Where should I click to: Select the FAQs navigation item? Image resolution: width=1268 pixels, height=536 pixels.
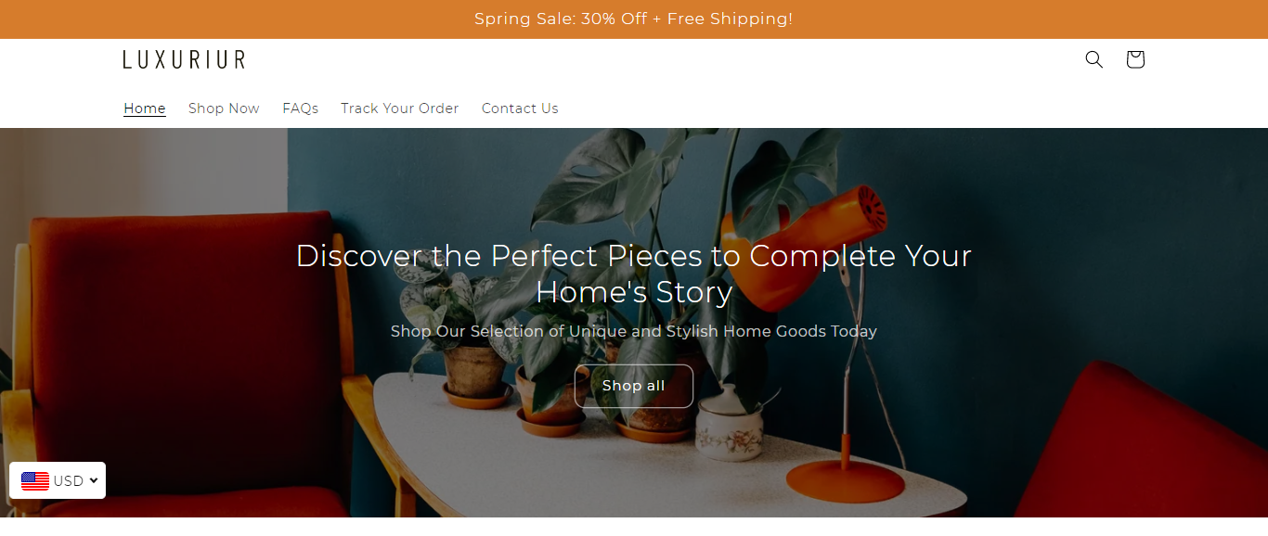[x=300, y=108]
